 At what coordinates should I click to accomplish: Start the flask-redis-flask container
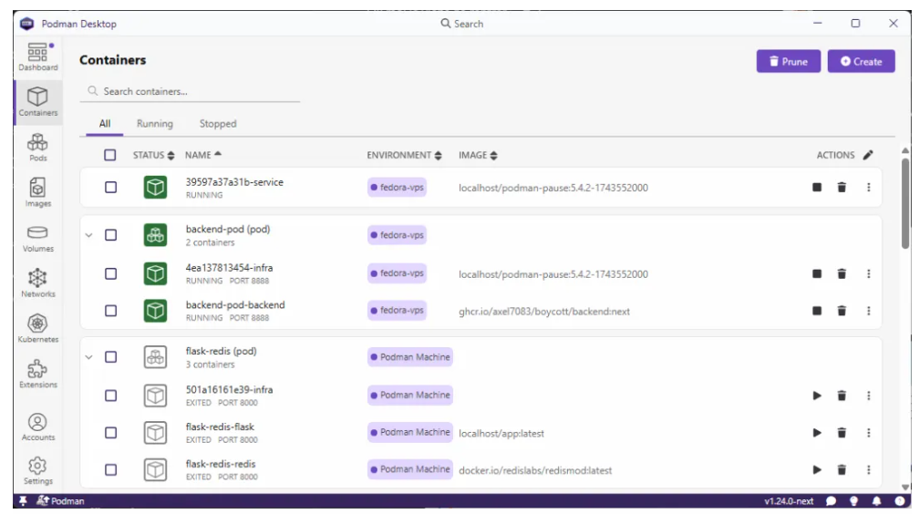[x=817, y=433]
